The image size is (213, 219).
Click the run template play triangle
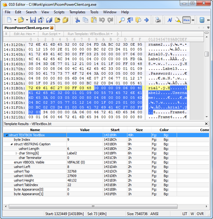118,34
